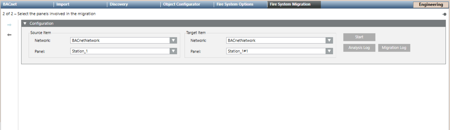Open the Target Item Network dropdown
This screenshot has width=450, height=130.
[x=329, y=40]
